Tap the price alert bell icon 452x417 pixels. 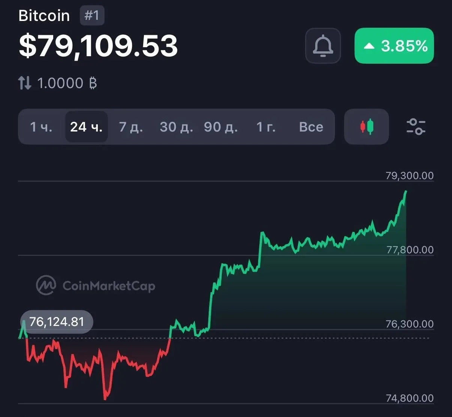pos(323,46)
